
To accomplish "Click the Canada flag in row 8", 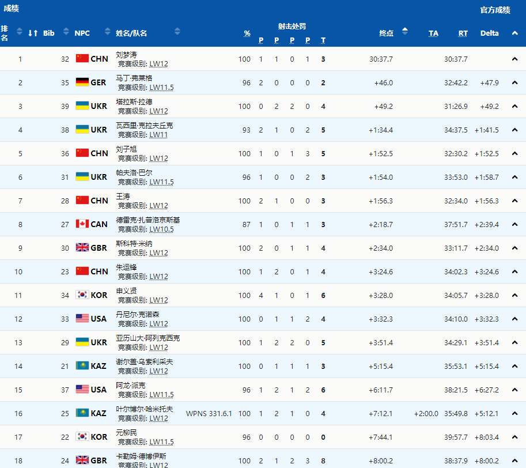I will [82, 224].
